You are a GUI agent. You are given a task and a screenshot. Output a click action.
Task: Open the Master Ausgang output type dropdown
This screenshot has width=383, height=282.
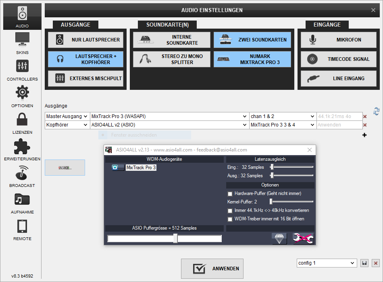[x=67, y=116]
